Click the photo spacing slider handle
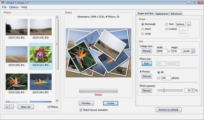204x120 pixels. 164,91
